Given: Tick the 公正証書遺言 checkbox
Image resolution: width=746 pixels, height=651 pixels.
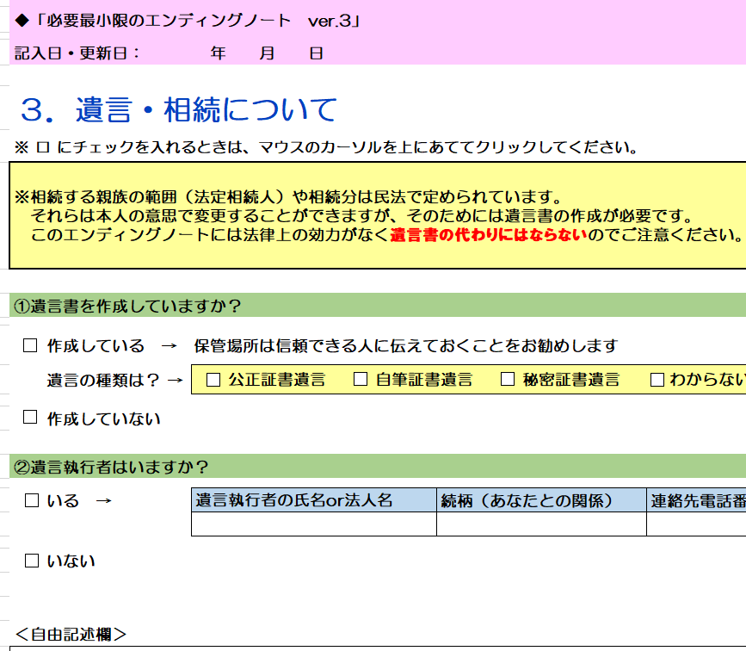Looking at the screenshot, I should [x=213, y=380].
